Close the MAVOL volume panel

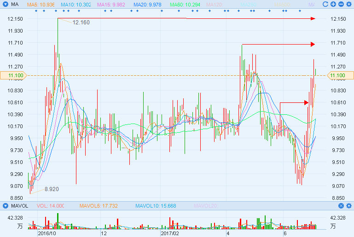tap(341, 206)
